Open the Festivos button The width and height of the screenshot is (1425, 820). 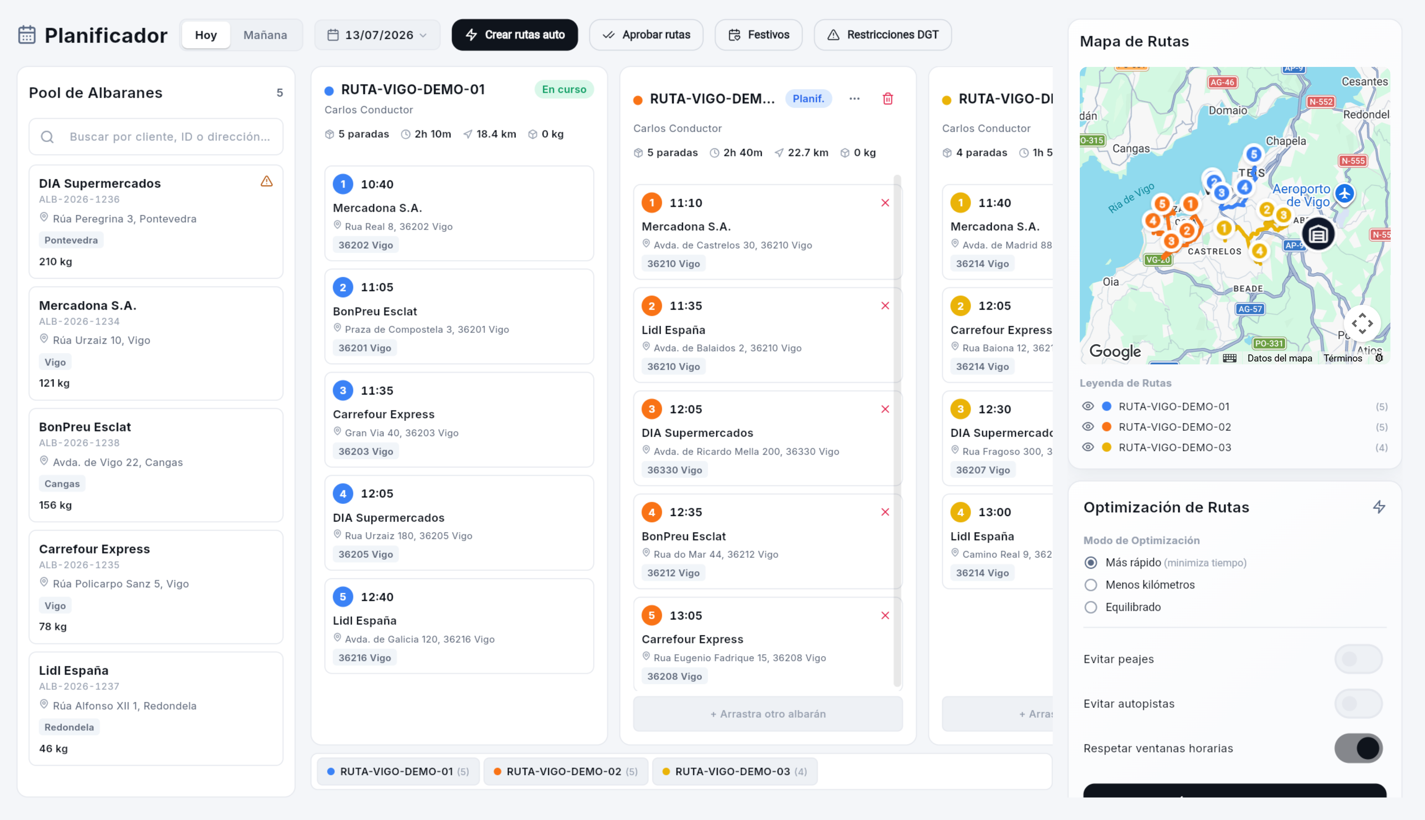[759, 35]
